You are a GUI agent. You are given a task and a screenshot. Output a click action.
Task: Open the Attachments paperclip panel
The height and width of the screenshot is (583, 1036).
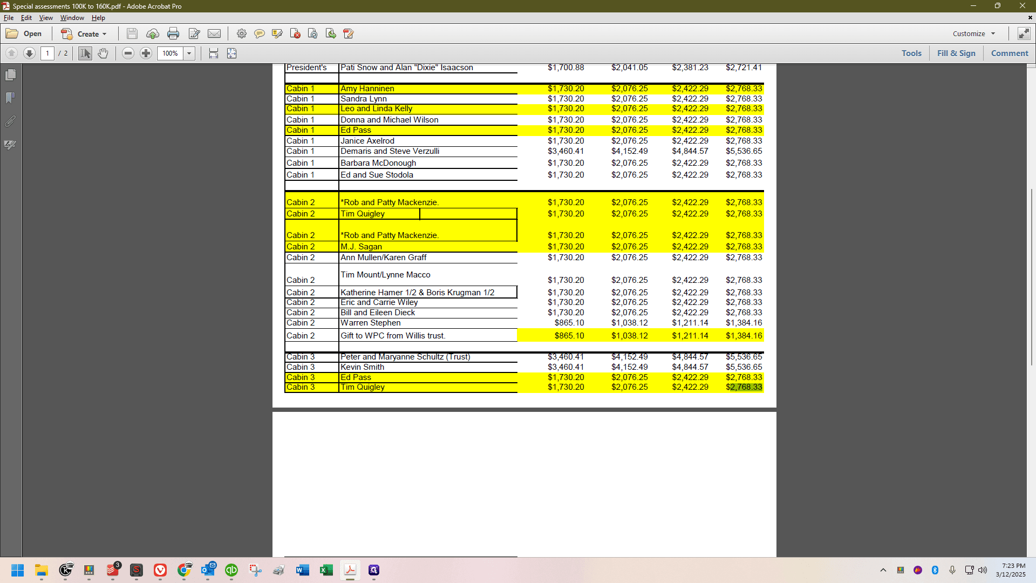(10, 121)
